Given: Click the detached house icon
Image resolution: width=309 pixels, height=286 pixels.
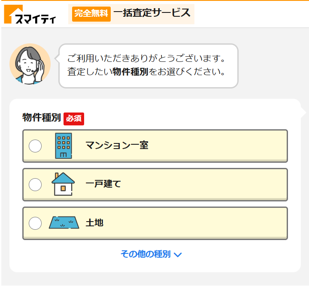Looking at the screenshot, I should tap(63, 184).
